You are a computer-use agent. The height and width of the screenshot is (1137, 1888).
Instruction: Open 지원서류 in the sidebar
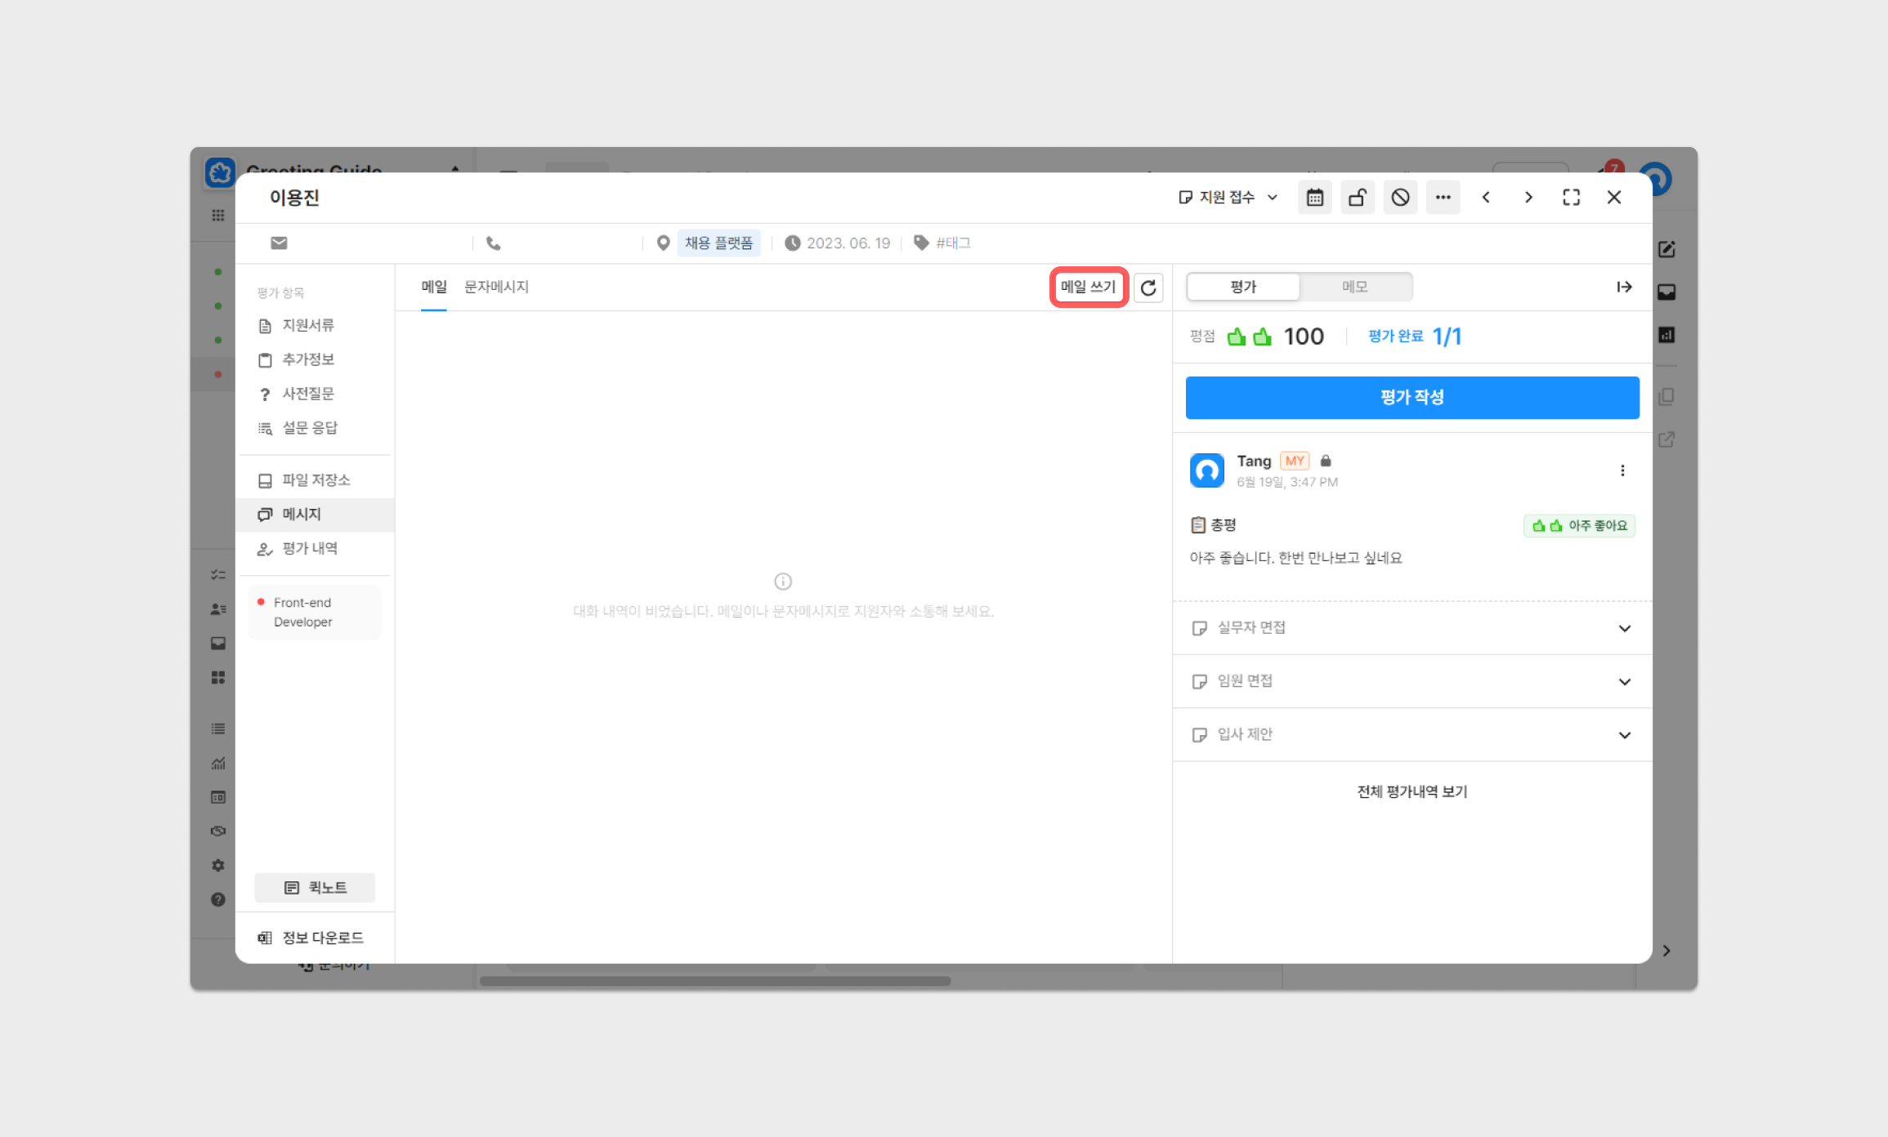(307, 325)
